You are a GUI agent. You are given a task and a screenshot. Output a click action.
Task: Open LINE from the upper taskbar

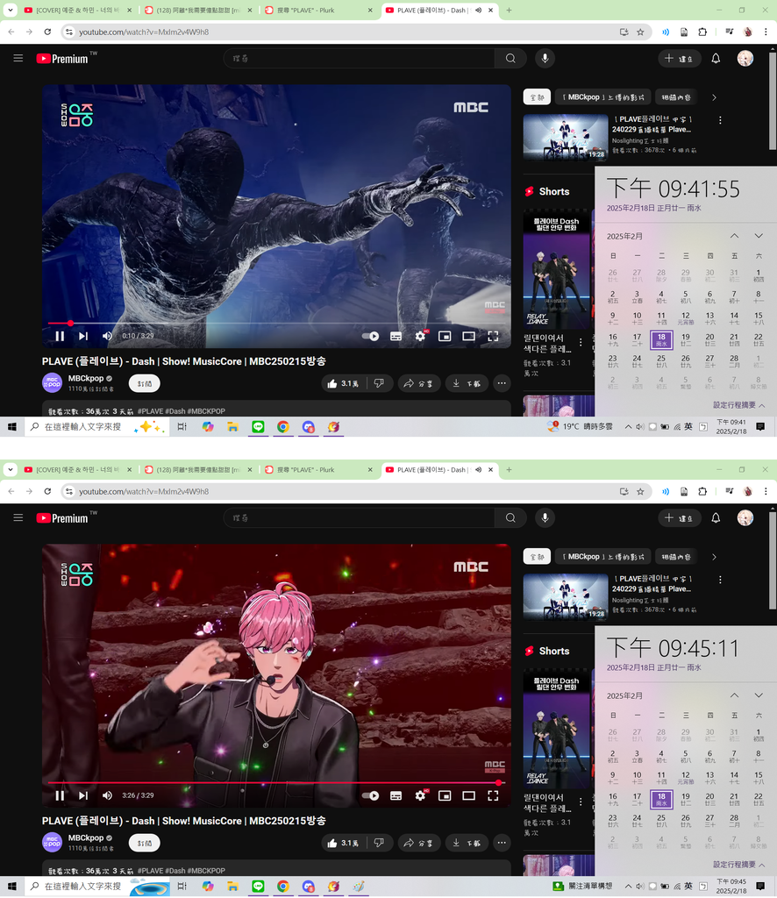point(258,427)
